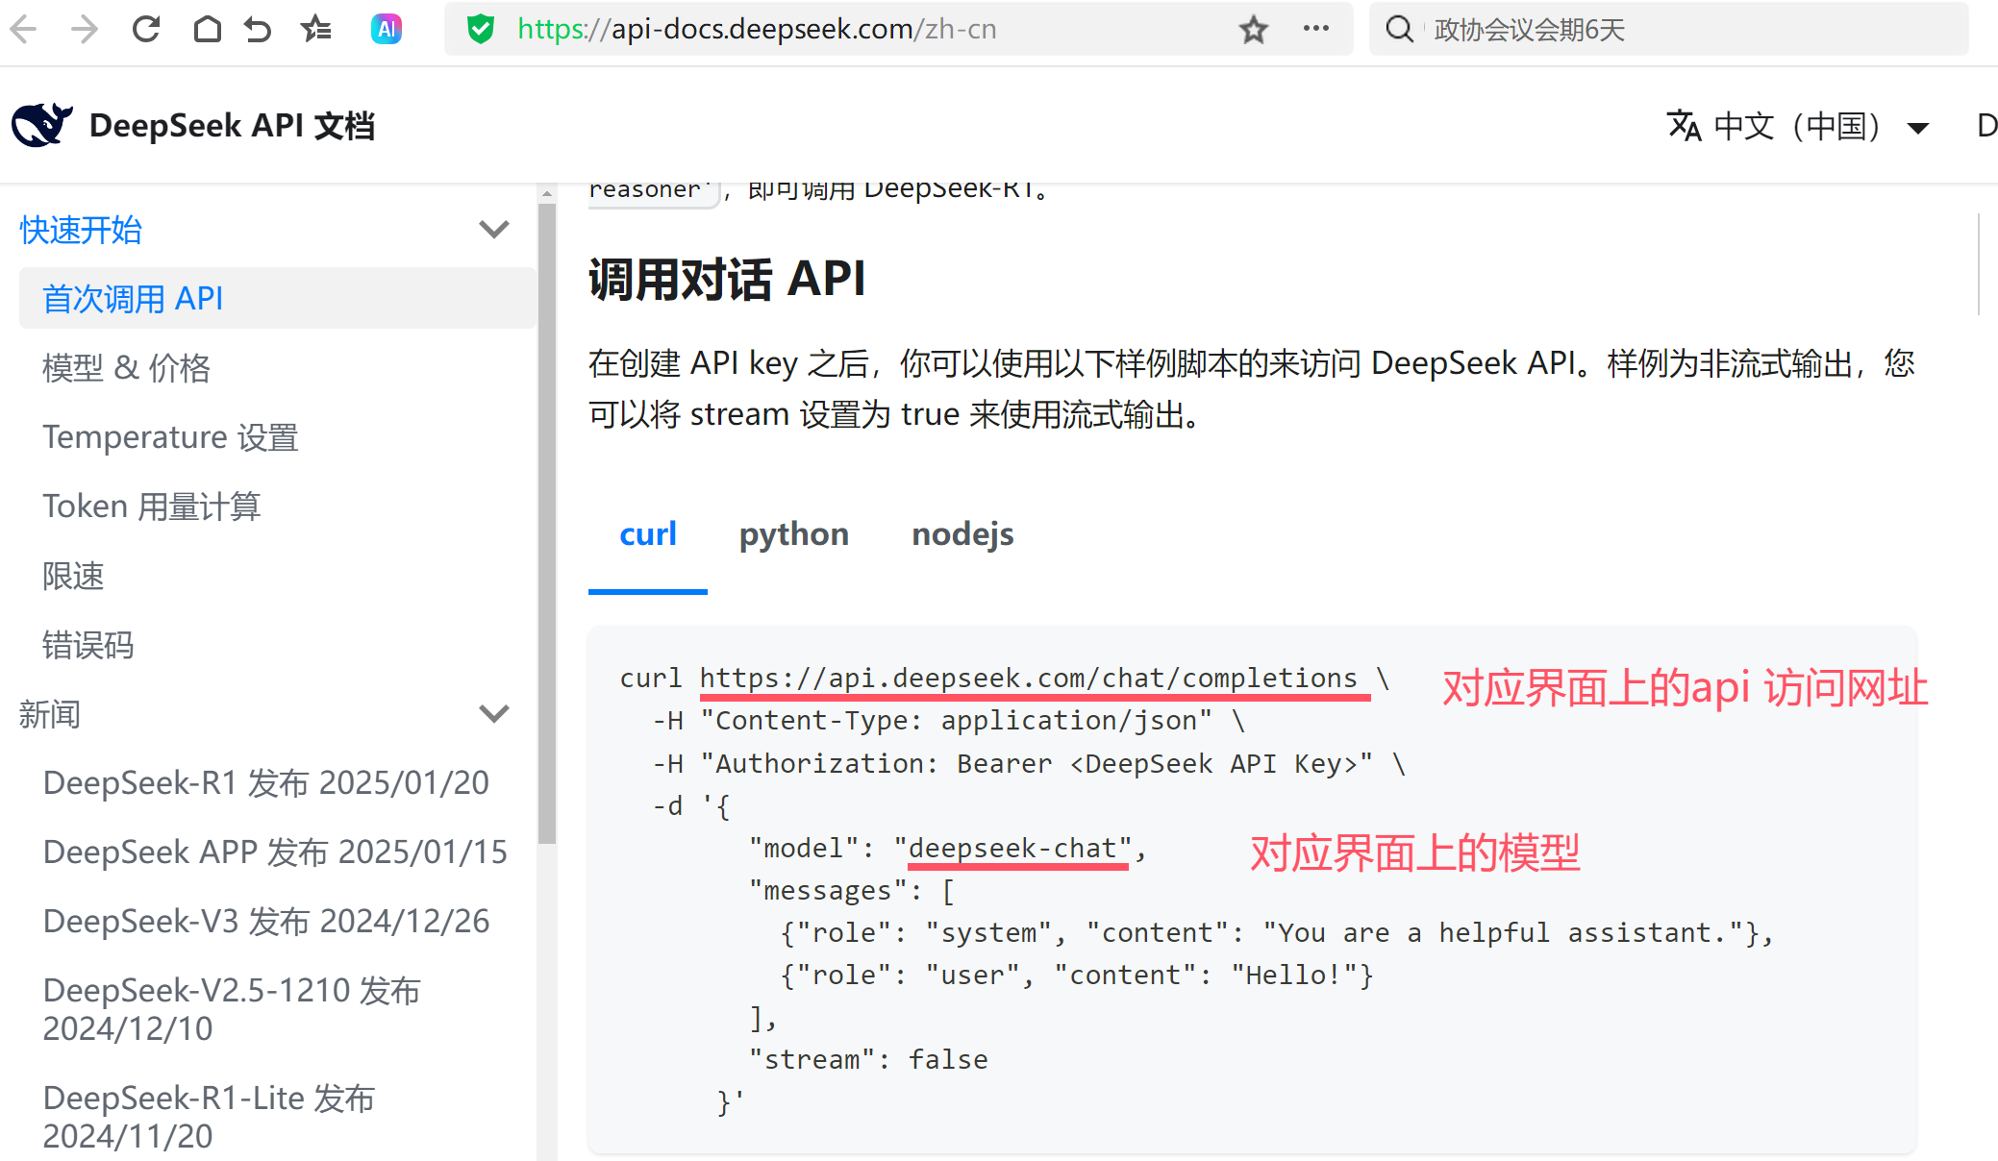The height and width of the screenshot is (1161, 1998).
Task: Collapse the 新闻 sidebar section
Action: coord(493,714)
